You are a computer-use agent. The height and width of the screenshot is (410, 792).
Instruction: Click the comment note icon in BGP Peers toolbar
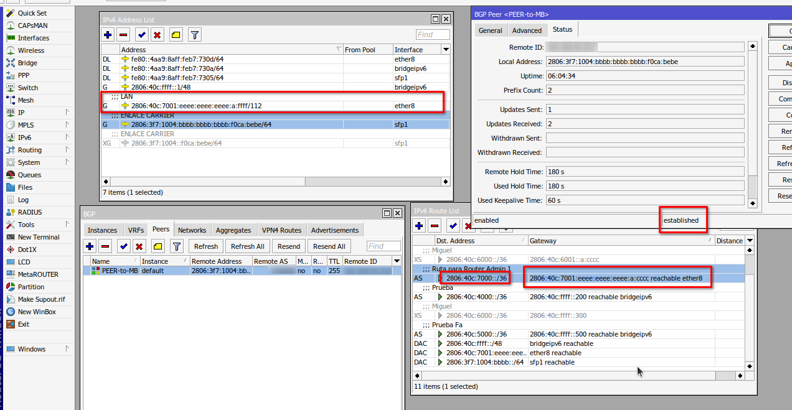click(x=158, y=246)
